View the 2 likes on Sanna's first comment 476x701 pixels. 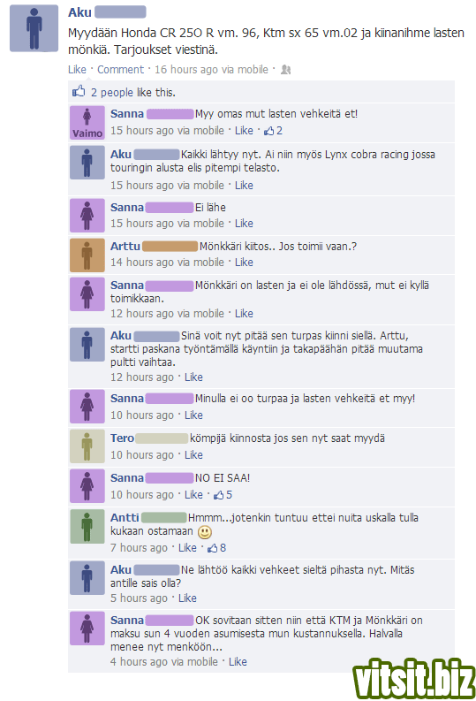[273, 131]
